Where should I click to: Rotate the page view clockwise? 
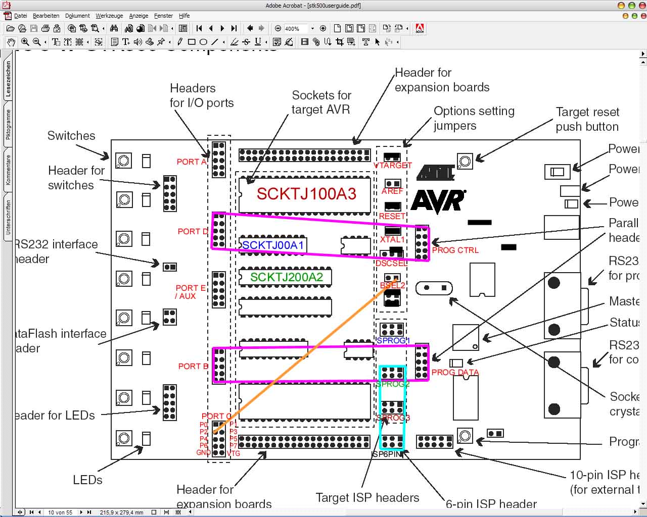387,28
